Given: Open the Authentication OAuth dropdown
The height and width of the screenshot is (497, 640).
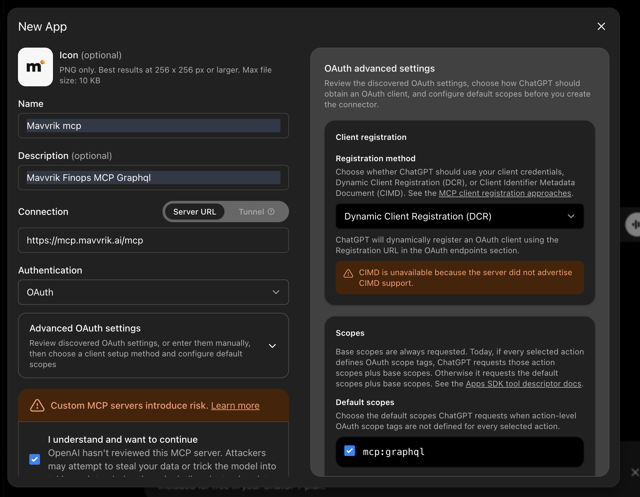Looking at the screenshot, I should pyautogui.click(x=154, y=292).
